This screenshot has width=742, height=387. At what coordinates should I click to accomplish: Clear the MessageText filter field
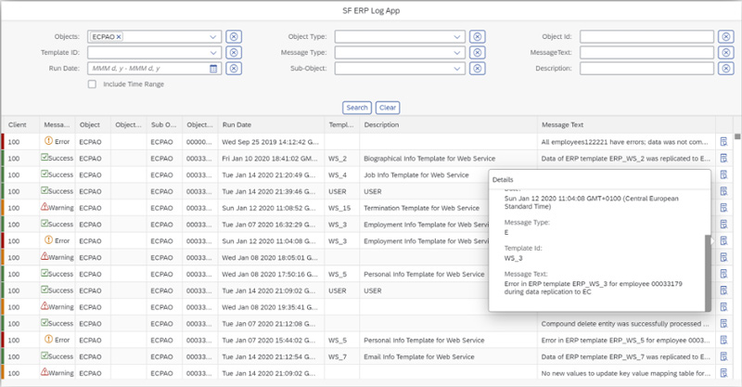(726, 53)
